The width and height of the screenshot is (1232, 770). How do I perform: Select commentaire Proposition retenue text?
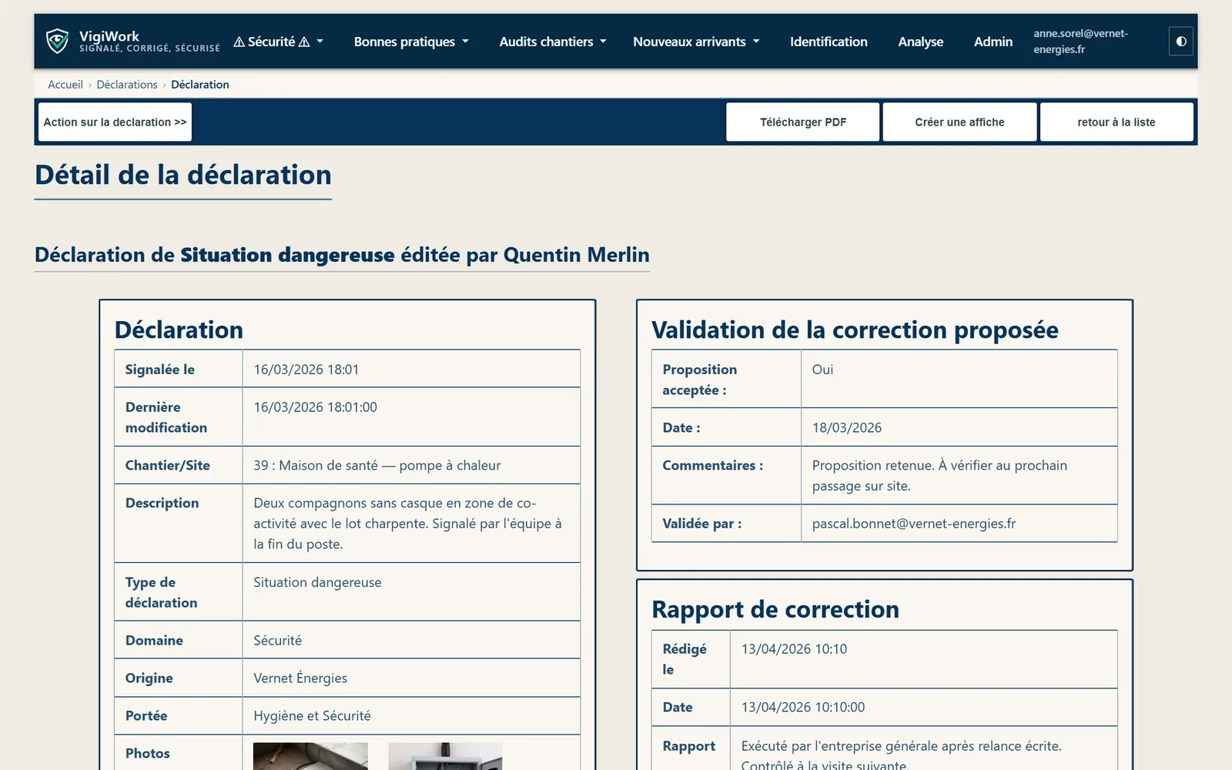coord(939,476)
